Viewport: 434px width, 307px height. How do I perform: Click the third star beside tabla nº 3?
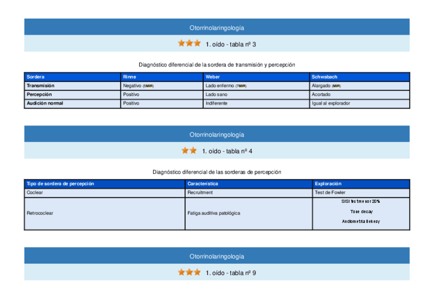tap(197, 44)
